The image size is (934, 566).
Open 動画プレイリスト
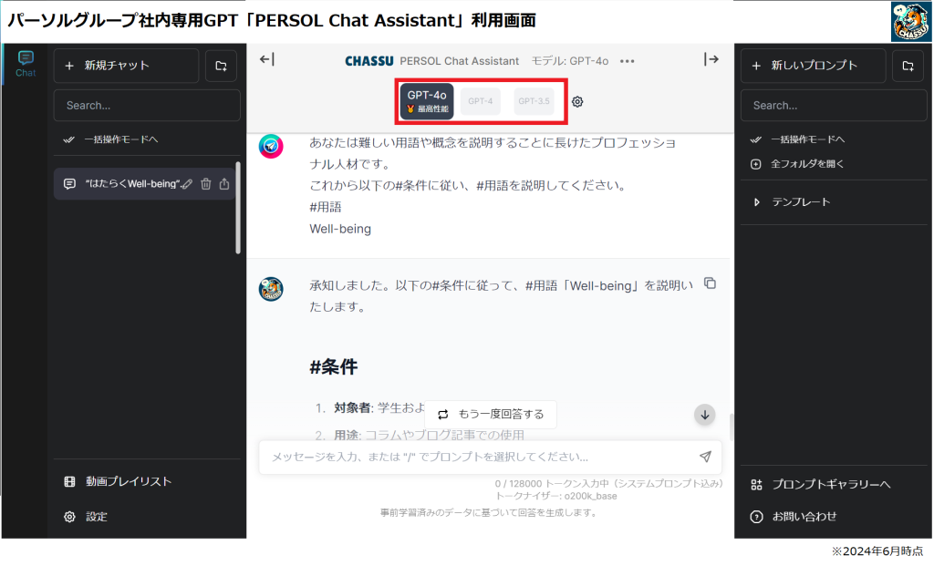point(118,481)
